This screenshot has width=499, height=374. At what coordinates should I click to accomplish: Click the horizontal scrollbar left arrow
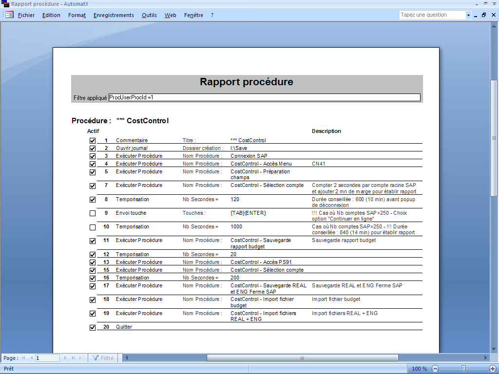pyautogui.click(x=126, y=358)
